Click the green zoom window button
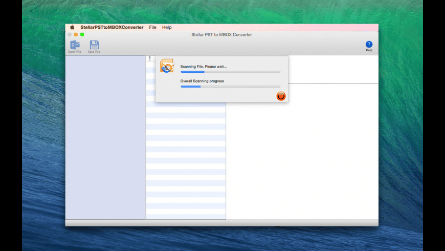Viewport: 445px width, 251px height. click(82, 35)
